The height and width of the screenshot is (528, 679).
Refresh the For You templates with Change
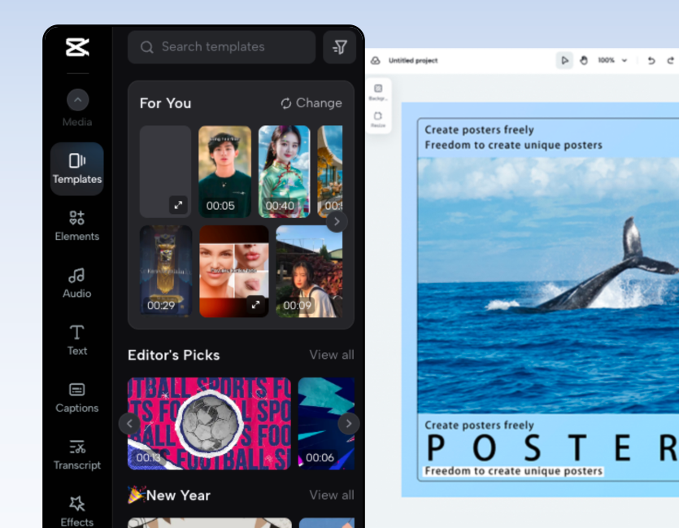(x=311, y=103)
